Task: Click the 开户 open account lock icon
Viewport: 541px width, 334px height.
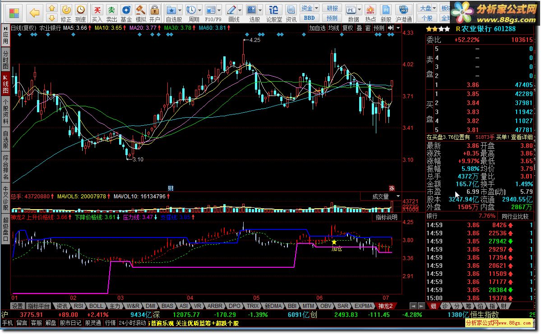Action: [155, 14]
